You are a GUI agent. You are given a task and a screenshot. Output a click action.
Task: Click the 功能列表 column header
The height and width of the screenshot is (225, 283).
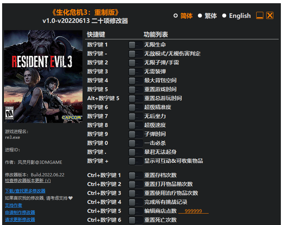[x=156, y=34]
